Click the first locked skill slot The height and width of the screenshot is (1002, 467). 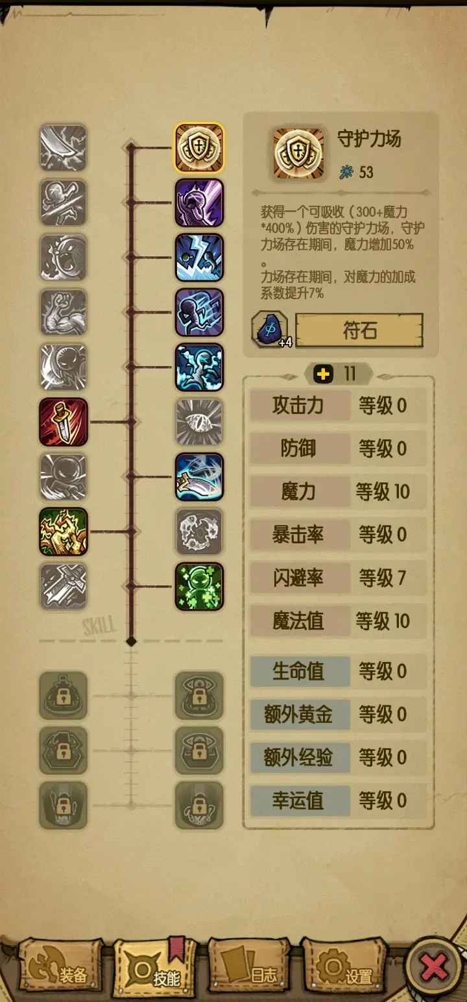[63, 696]
